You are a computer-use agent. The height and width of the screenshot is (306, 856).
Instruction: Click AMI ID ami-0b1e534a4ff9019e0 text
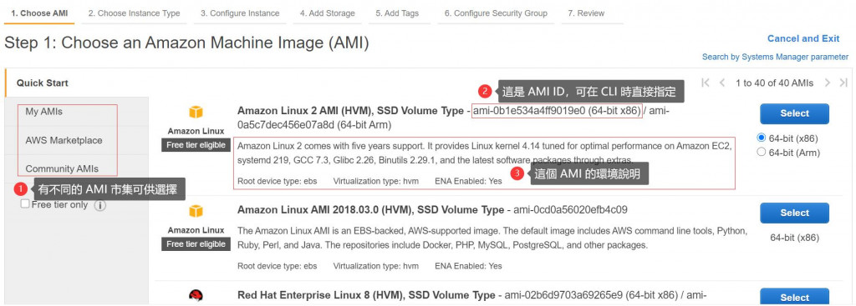557,111
